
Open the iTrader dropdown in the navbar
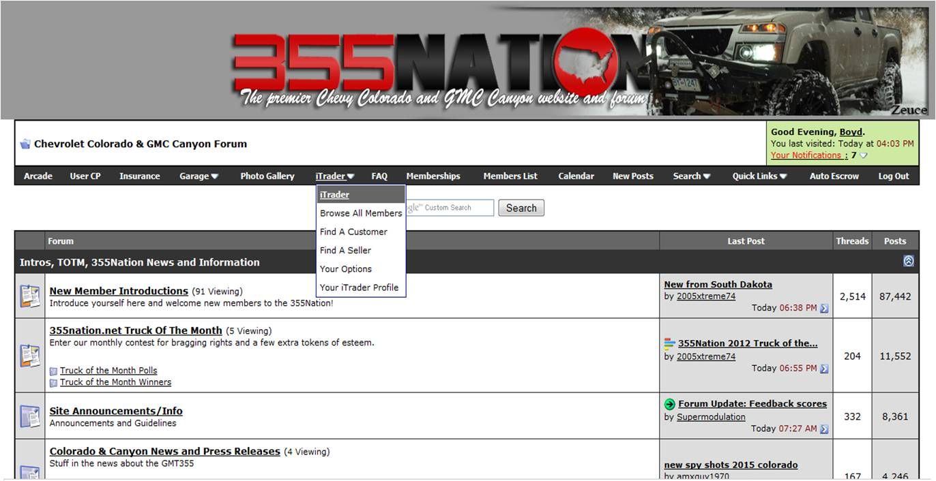pyautogui.click(x=334, y=176)
